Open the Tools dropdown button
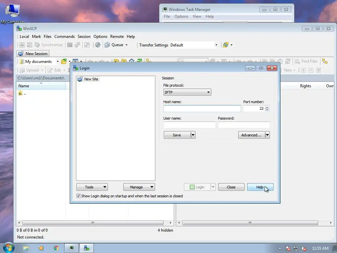 [x=92, y=187]
